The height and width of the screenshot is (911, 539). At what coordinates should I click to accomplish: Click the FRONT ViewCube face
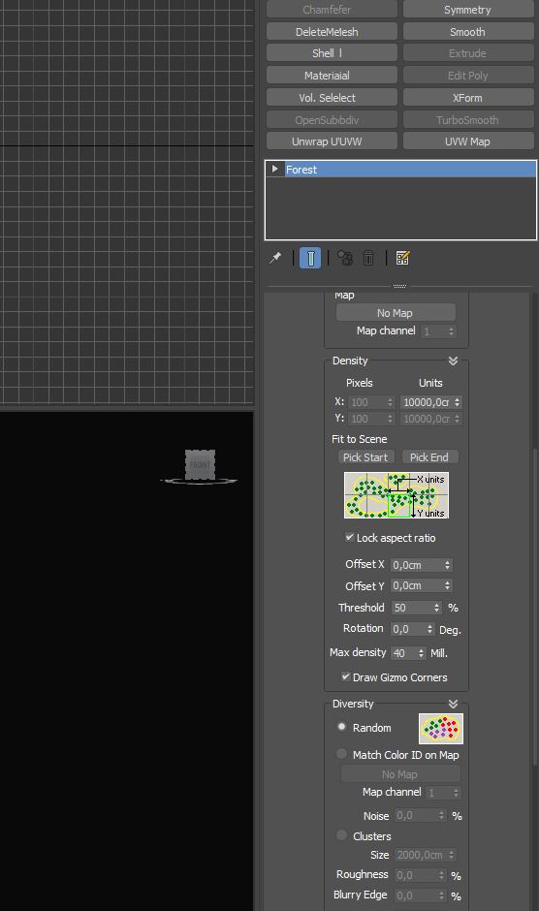pyautogui.click(x=200, y=465)
